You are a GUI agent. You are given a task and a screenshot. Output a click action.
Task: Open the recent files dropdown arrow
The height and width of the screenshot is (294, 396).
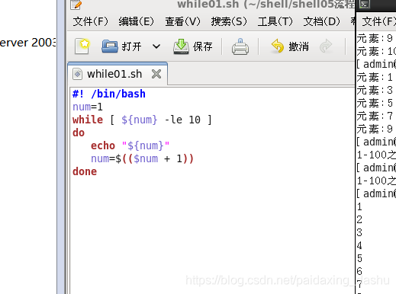click(156, 46)
